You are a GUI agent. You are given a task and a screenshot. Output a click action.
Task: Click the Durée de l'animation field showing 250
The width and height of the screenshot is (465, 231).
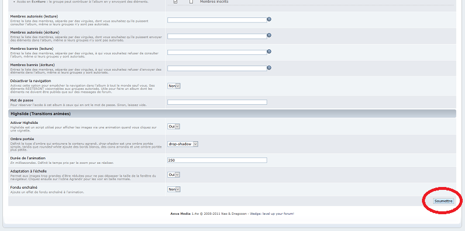pyautogui.click(x=217, y=160)
